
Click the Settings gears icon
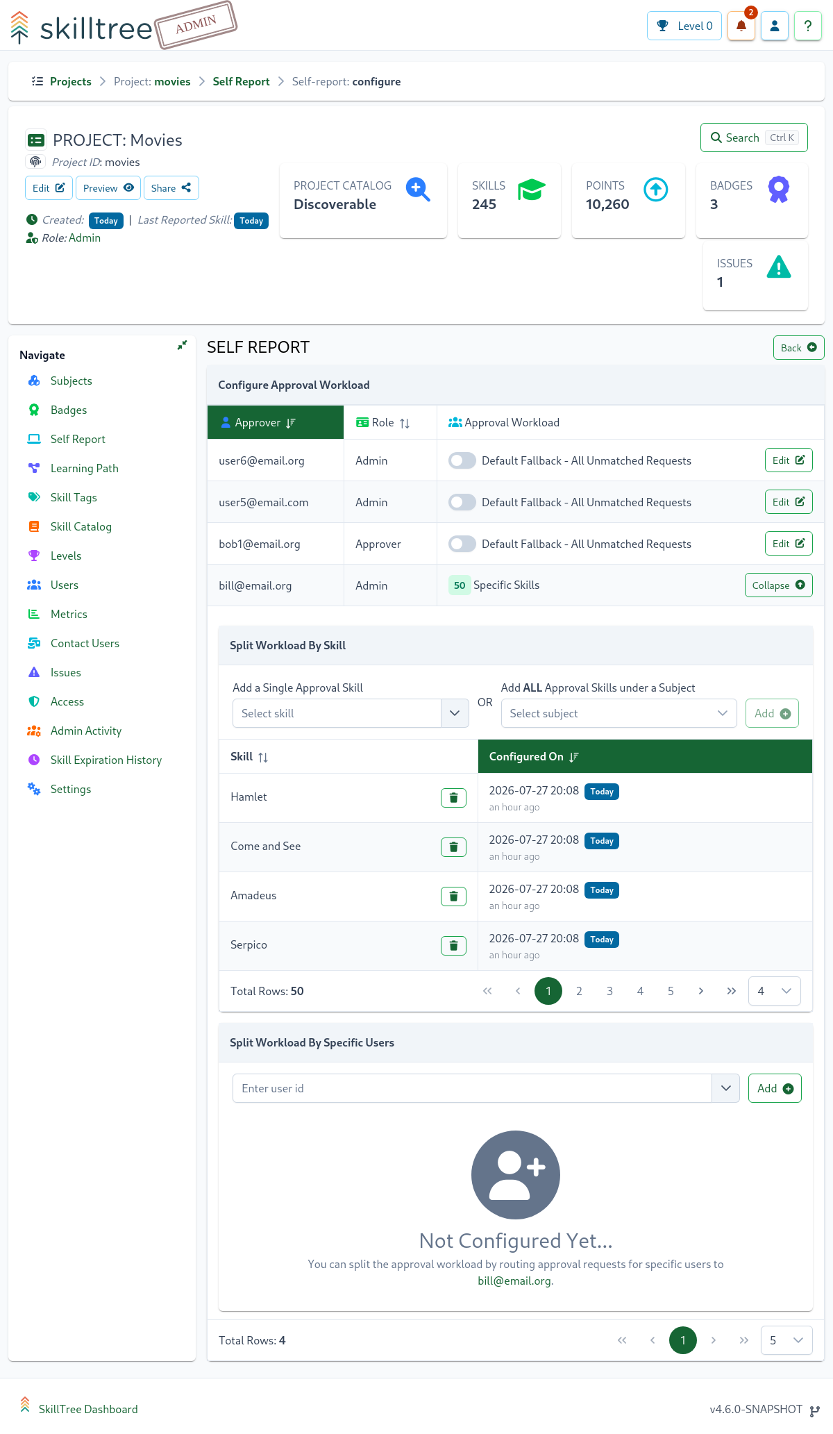coord(34,789)
